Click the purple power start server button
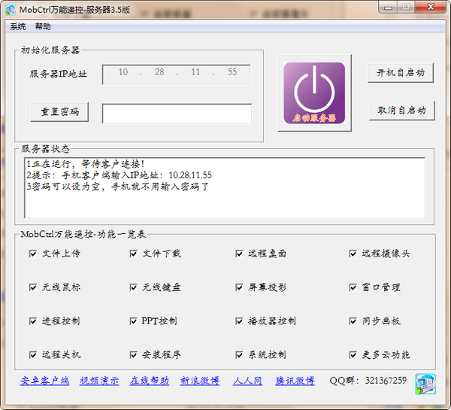 coord(314,93)
